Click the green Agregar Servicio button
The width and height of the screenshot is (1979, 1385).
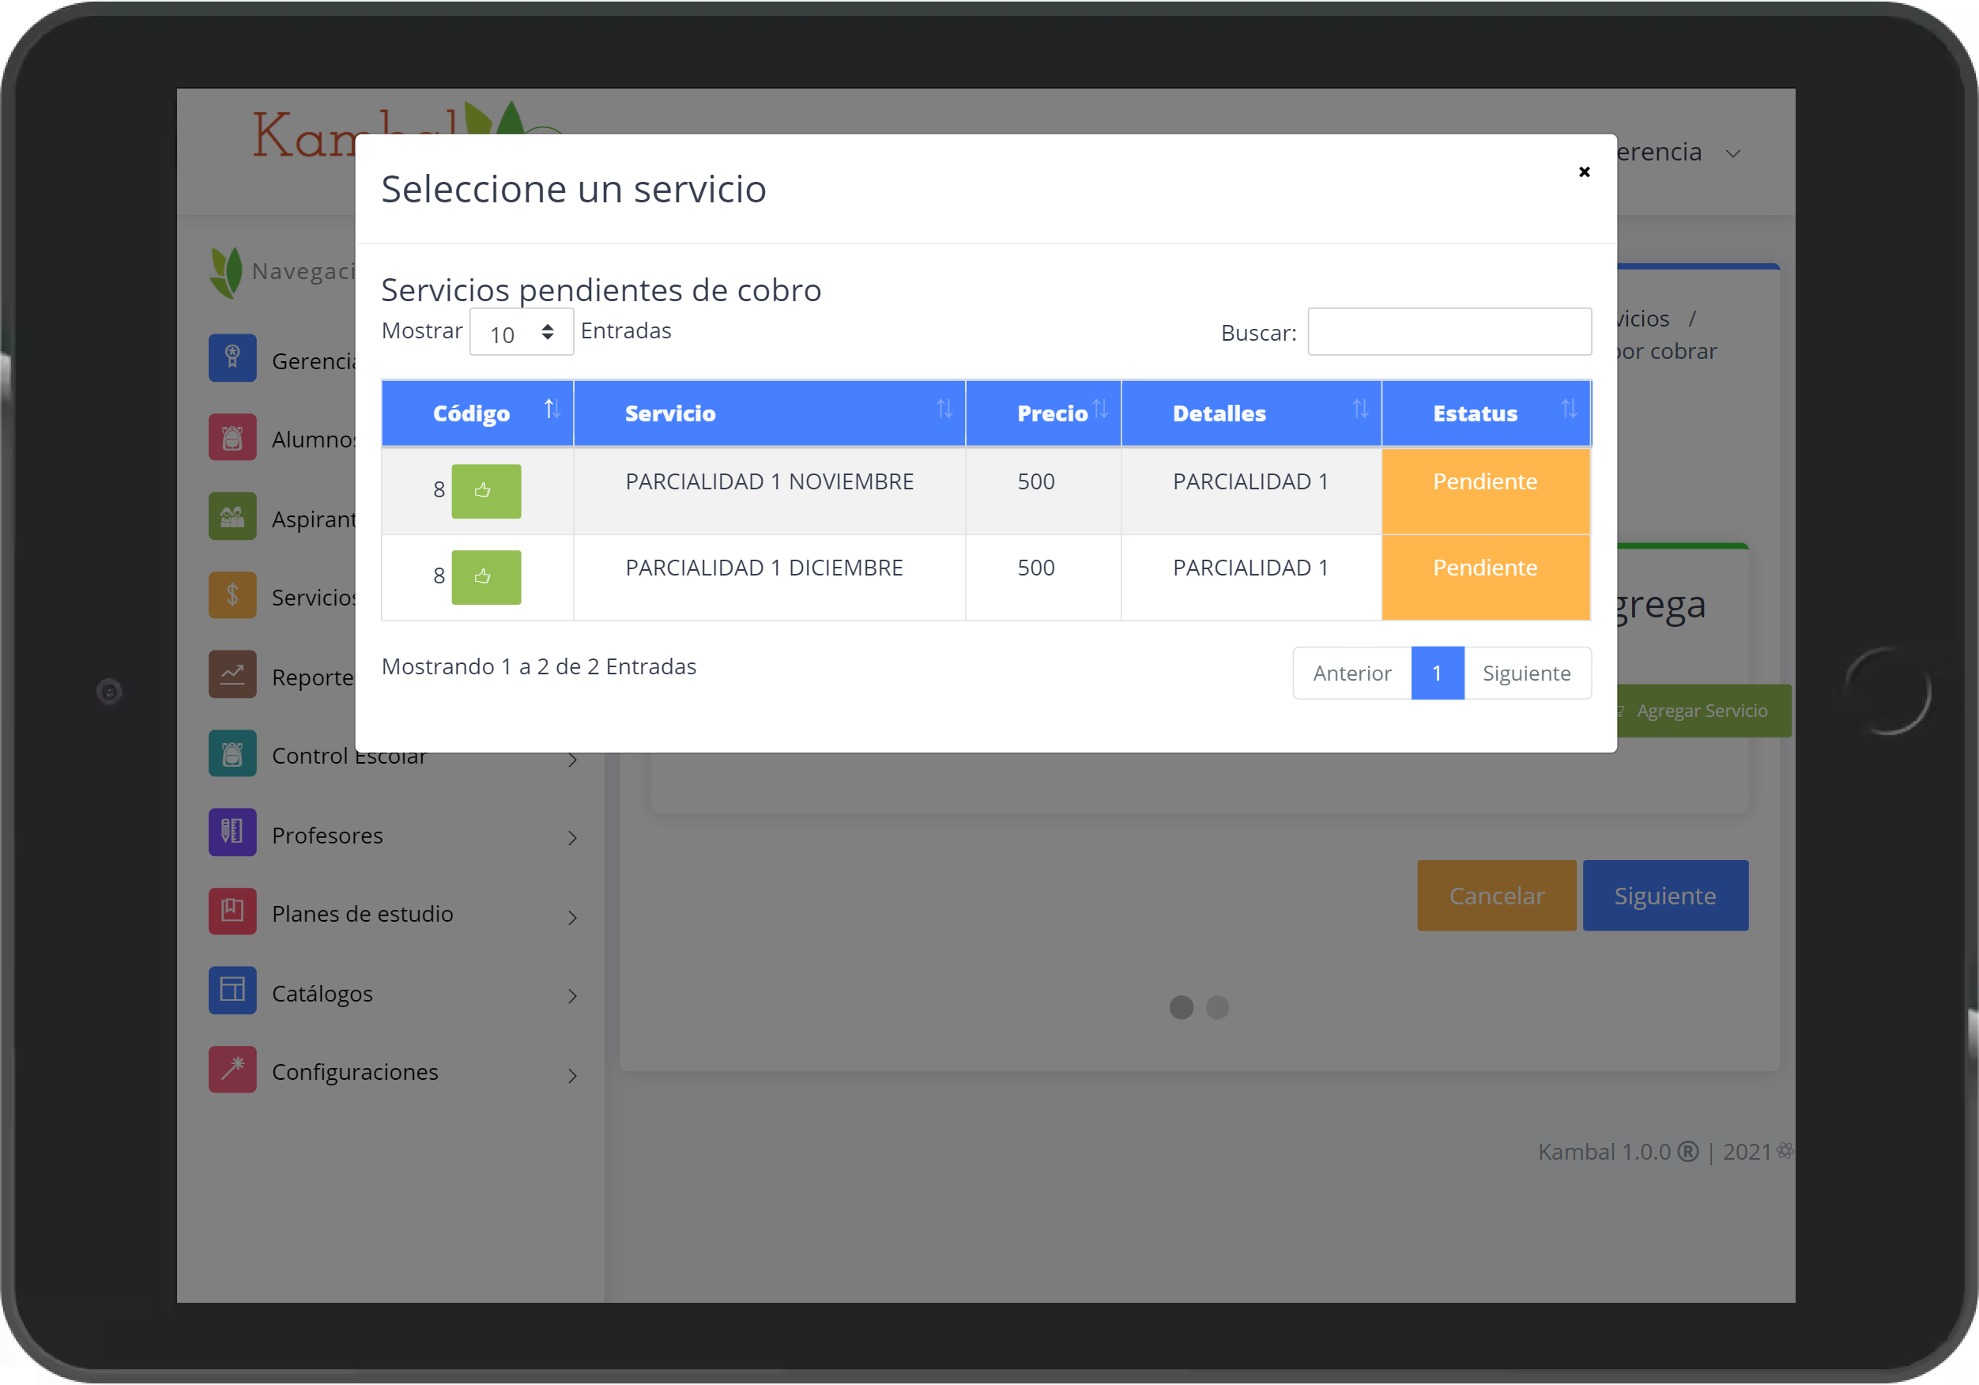[x=1704, y=711]
